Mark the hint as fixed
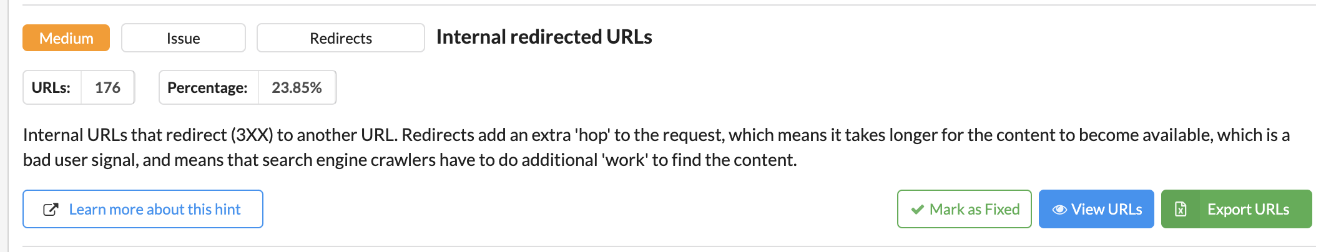 [x=964, y=209]
